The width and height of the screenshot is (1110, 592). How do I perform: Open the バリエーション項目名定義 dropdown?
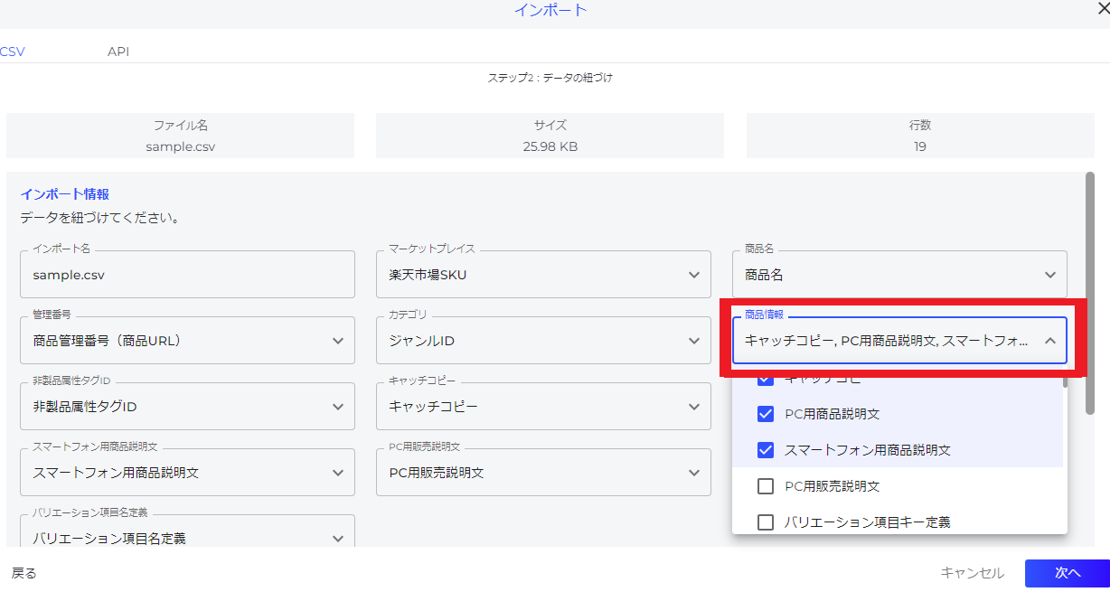point(187,531)
